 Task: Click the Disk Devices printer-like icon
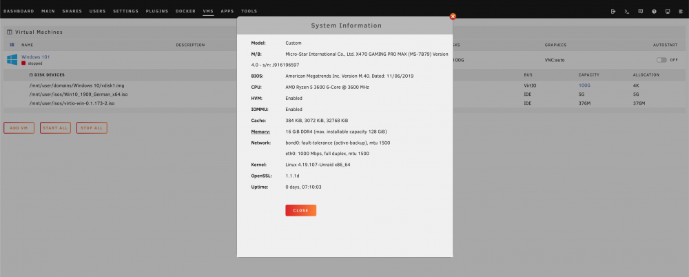[x=31, y=74]
